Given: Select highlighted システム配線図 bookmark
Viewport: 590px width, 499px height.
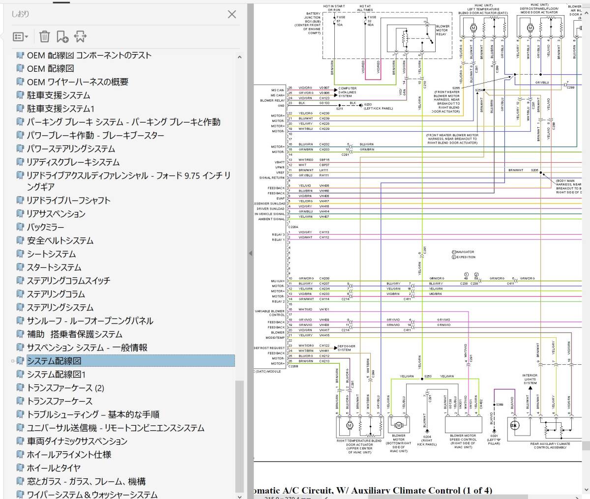Looking at the screenshot, I should pyautogui.click(x=130, y=360).
